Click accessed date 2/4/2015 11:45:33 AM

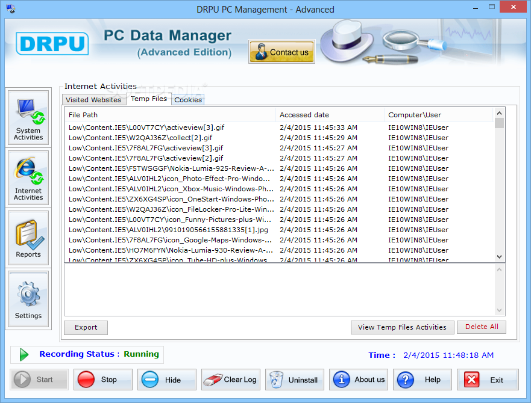[x=318, y=128]
